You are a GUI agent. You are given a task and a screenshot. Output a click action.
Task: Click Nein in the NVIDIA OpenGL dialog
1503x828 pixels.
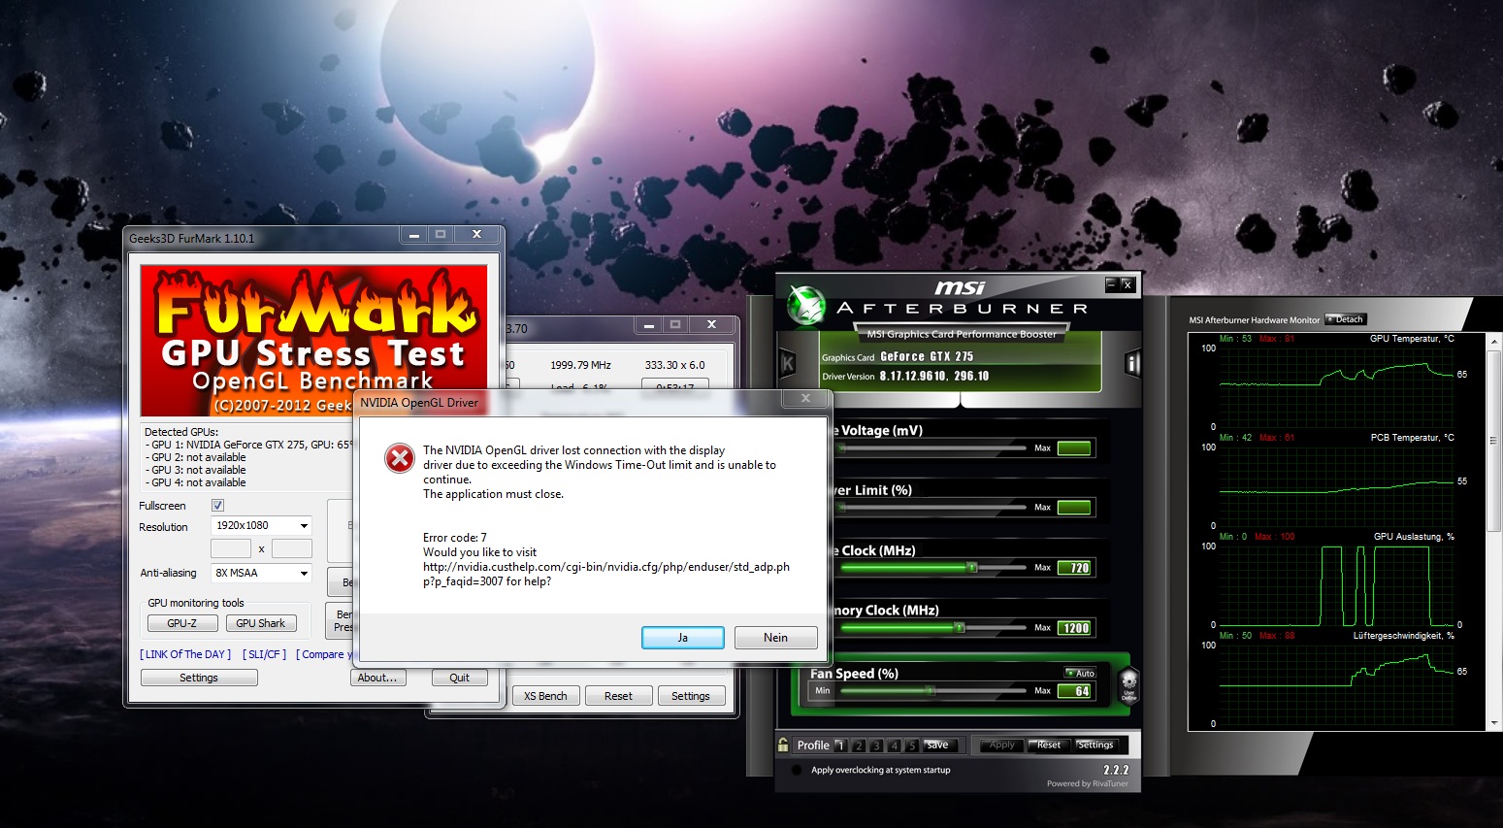click(775, 638)
